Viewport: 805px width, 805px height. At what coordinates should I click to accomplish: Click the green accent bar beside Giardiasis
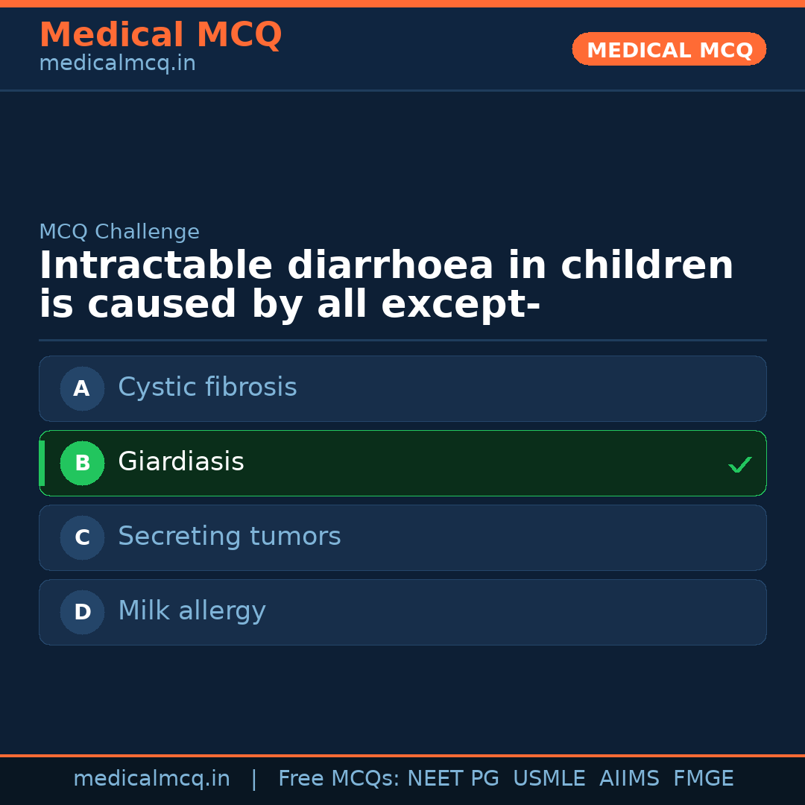tap(42, 463)
